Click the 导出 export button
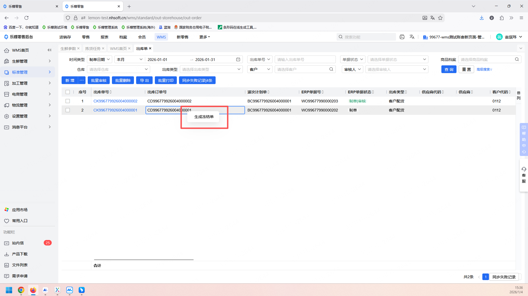The image size is (528, 296). pos(144,80)
